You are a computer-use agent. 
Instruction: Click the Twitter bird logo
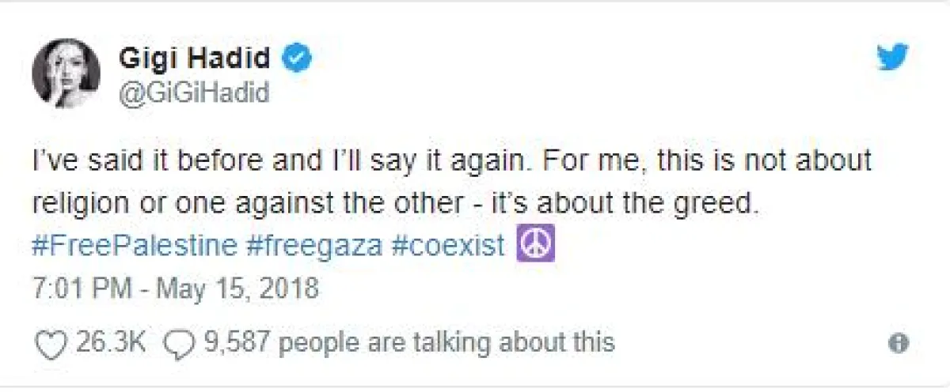pyautogui.click(x=893, y=57)
